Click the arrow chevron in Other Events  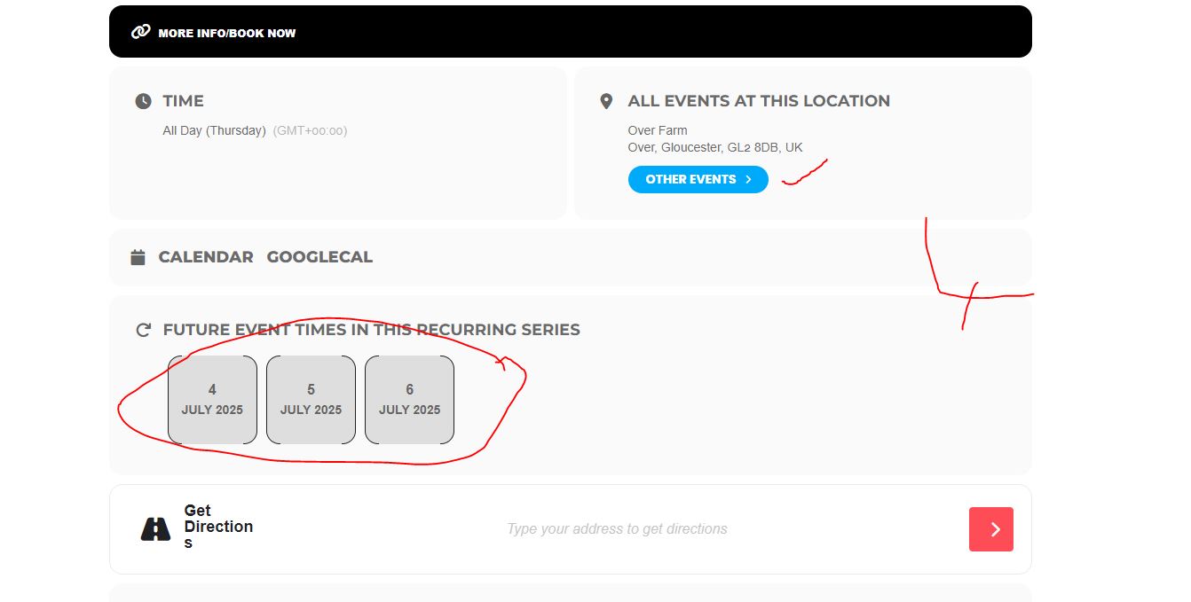tap(749, 179)
